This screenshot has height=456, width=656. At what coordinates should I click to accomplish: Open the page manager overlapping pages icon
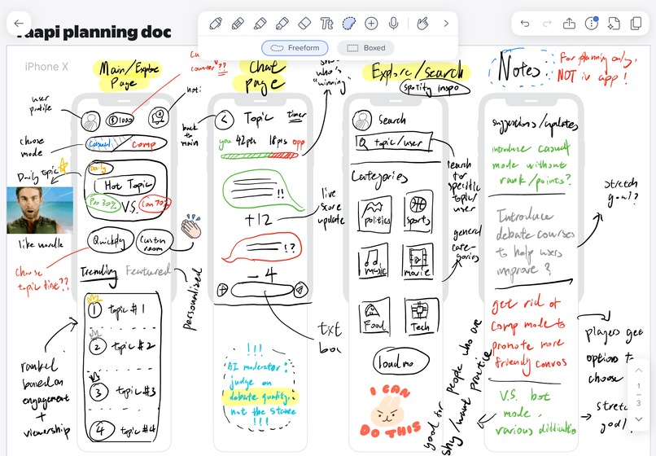point(636,24)
